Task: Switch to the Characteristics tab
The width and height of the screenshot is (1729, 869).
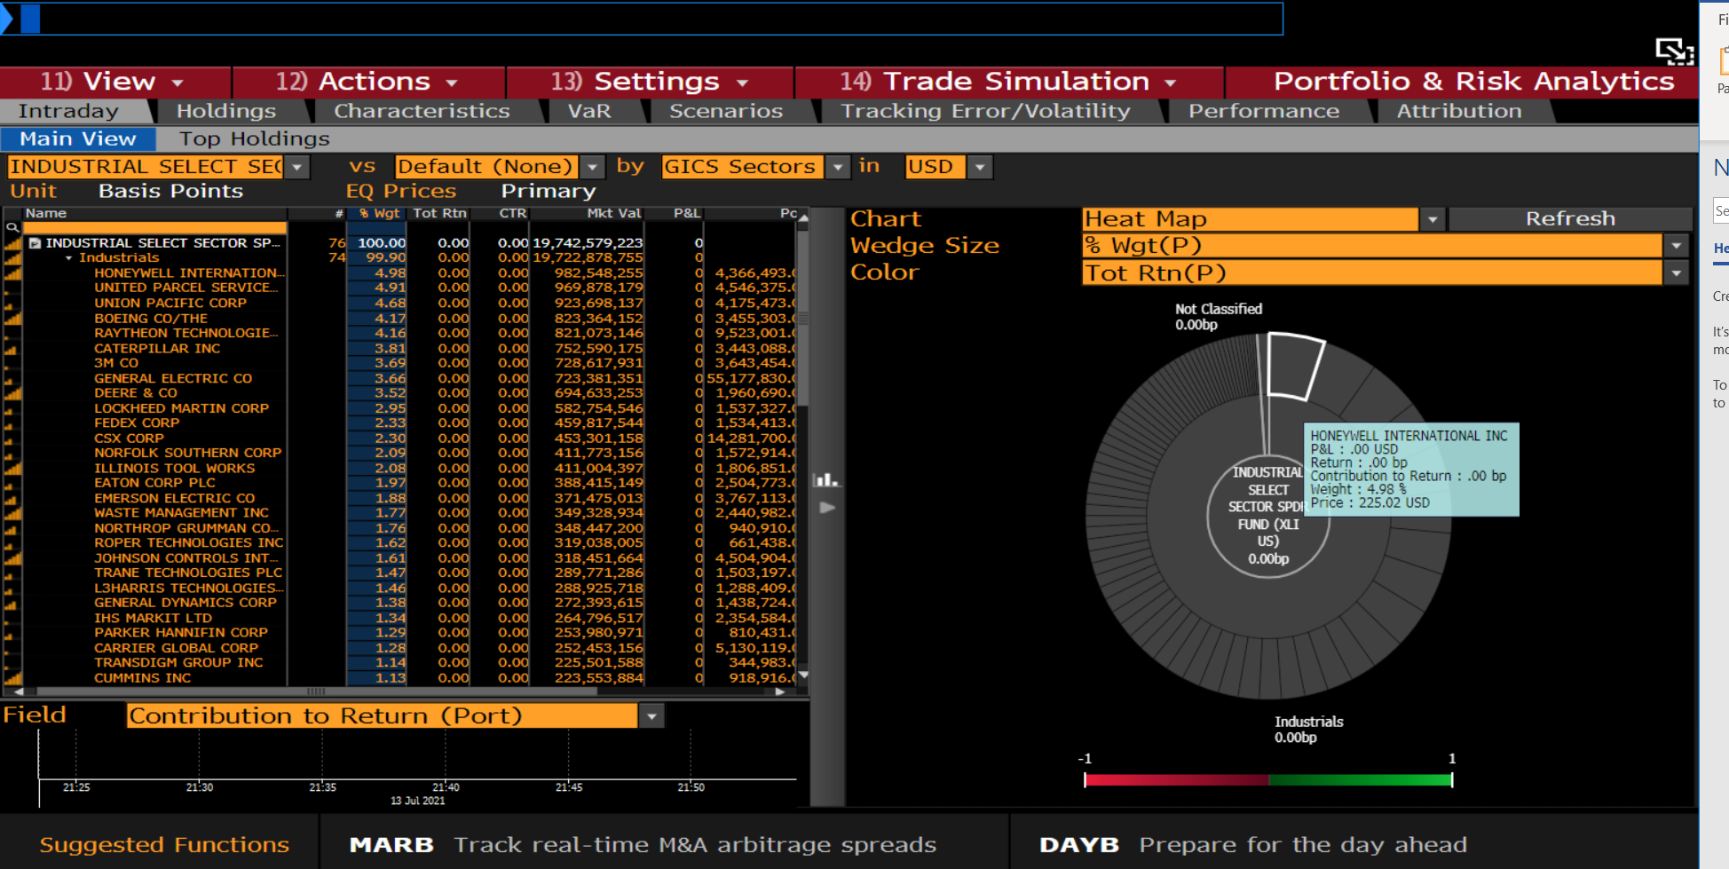Action: pyautogui.click(x=422, y=111)
